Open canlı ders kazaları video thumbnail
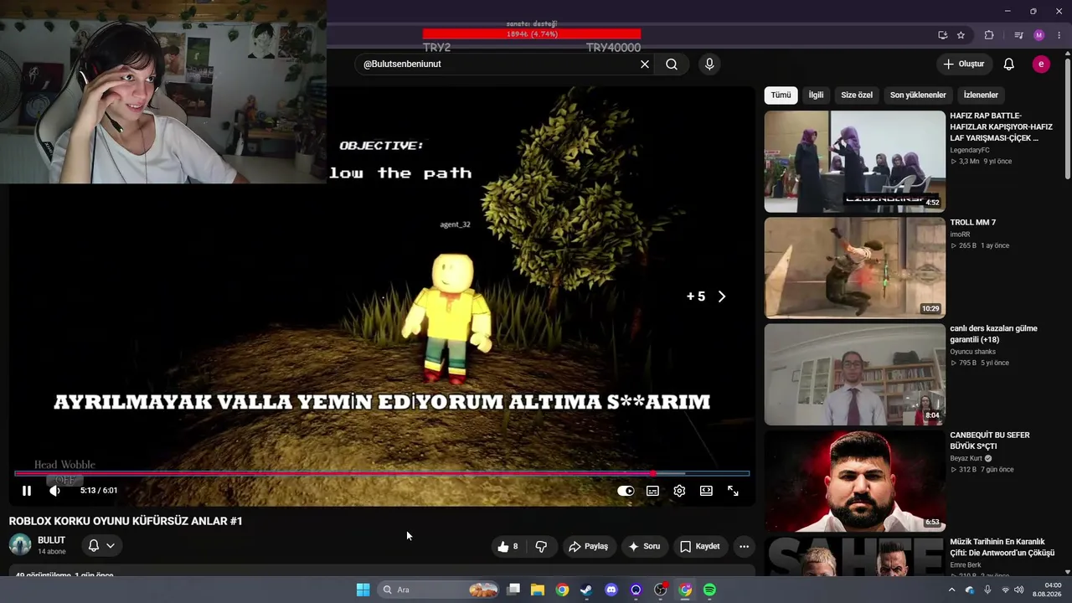The width and height of the screenshot is (1072, 603). pos(855,374)
